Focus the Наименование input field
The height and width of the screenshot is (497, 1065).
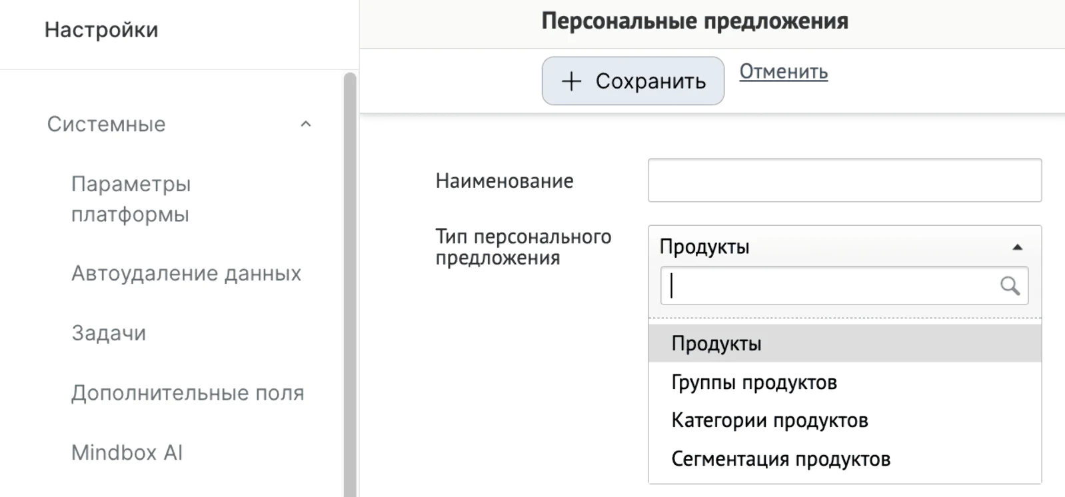844,180
